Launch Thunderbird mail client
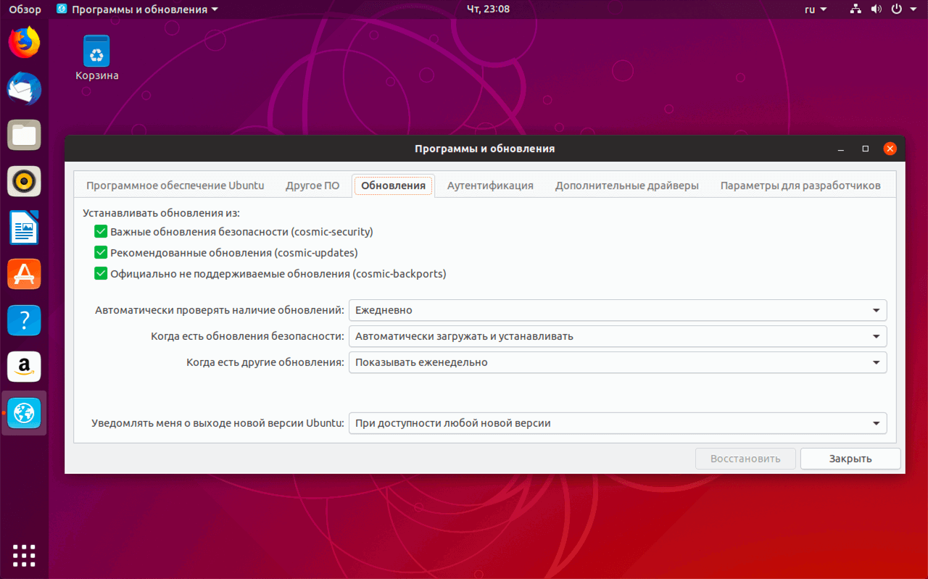This screenshot has height=579, width=928. [24, 89]
